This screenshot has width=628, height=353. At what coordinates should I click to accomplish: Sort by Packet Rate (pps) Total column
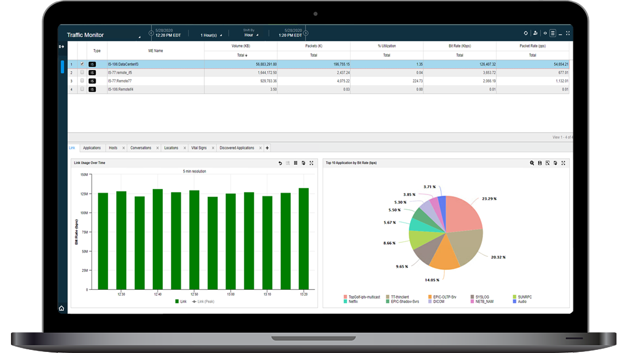pyautogui.click(x=532, y=55)
